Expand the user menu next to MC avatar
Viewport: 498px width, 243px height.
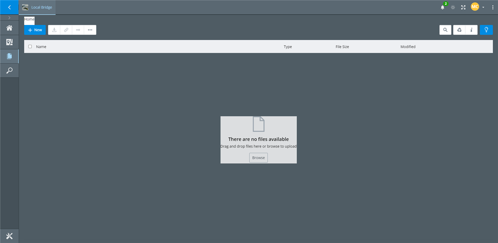(482, 7)
